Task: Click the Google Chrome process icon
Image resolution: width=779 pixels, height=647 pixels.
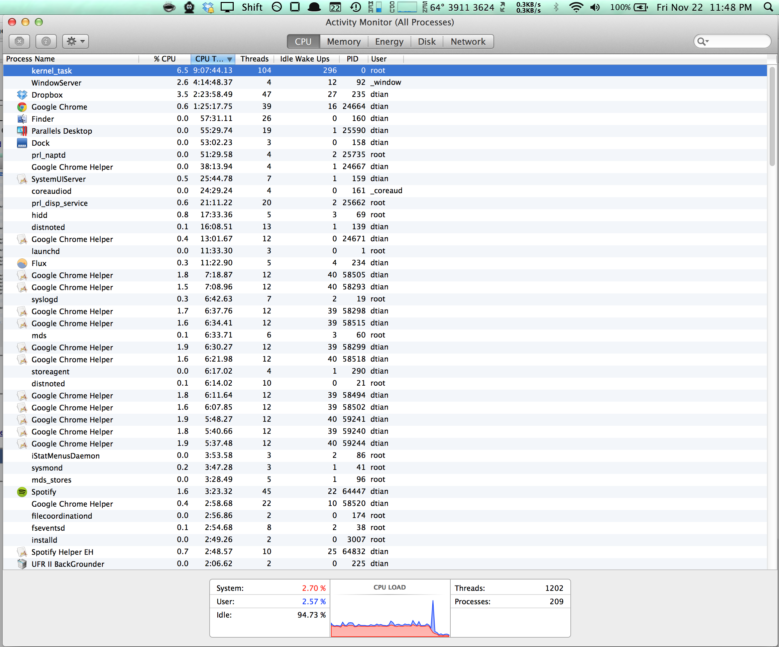Action: tap(22, 107)
